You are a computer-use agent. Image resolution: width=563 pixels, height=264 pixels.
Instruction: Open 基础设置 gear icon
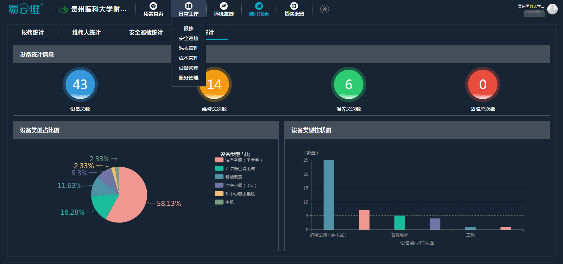[294, 6]
